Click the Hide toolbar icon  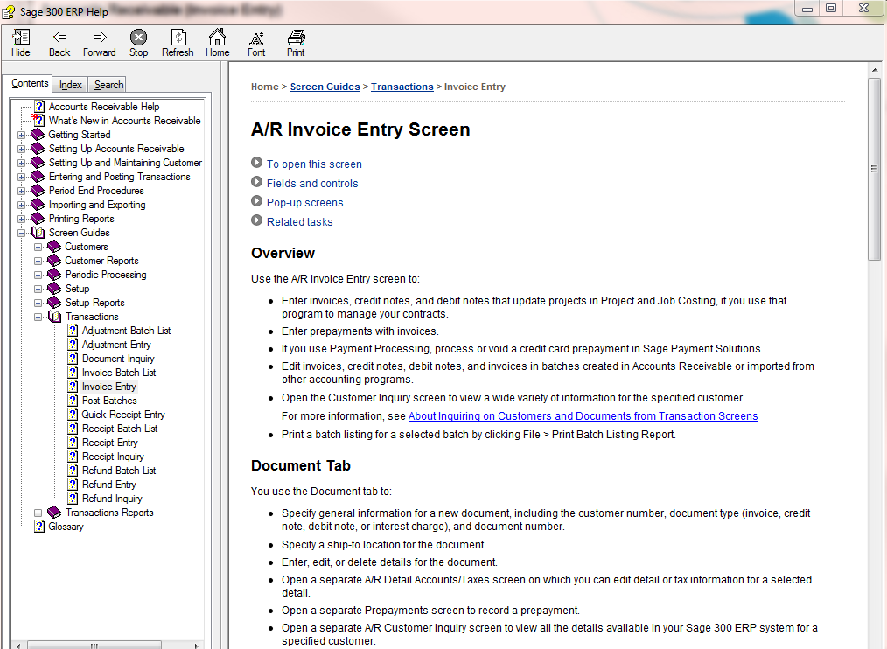(x=21, y=43)
